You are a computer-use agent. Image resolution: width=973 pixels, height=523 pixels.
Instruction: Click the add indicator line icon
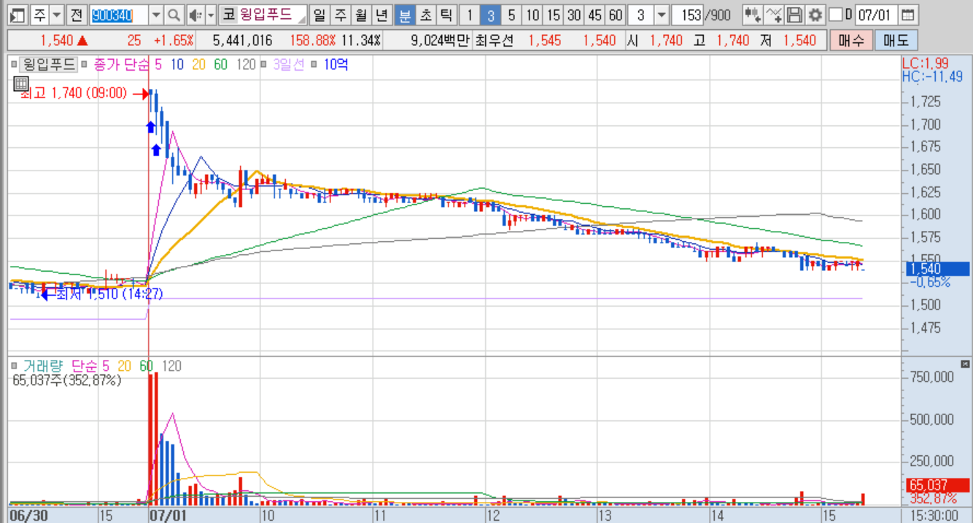point(775,15)
